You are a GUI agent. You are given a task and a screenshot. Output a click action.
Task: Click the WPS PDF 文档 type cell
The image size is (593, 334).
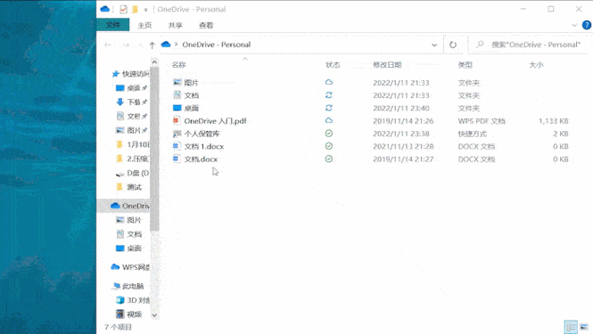tap(482, 121)
